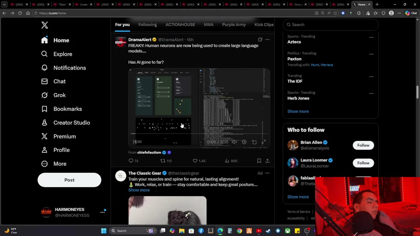Open Grok from the sidebar
The height and width of the screenshot is (236, 420).
click(x=53, y=95)
